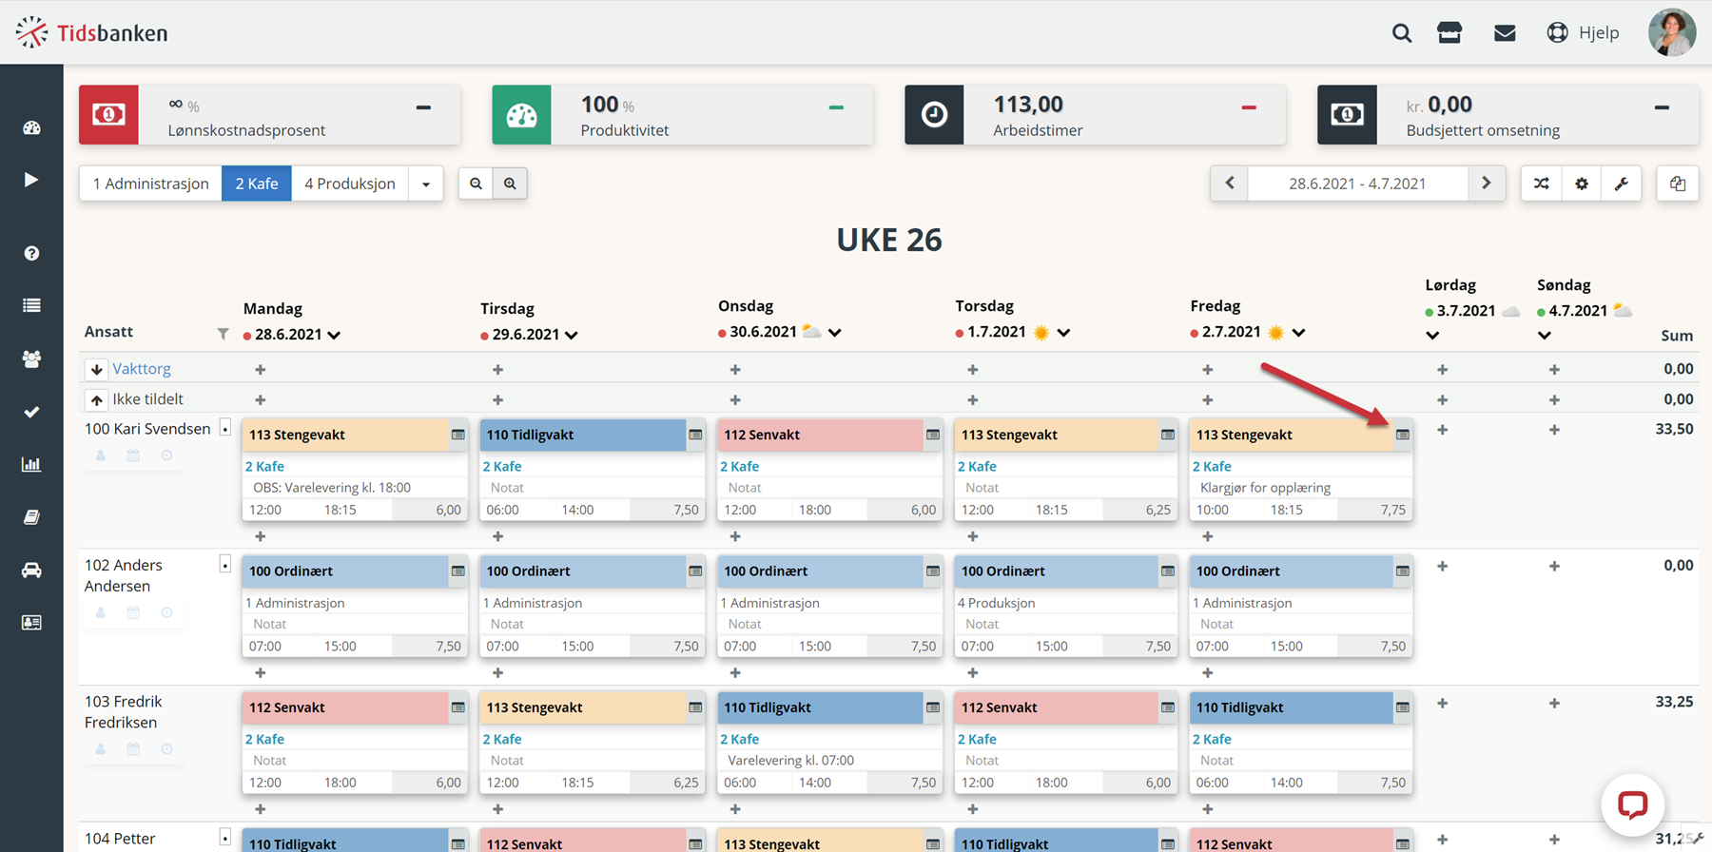Open the search magnifier in top bar
Screen dimensions: 1712x852
click(x=1401, y=33)
